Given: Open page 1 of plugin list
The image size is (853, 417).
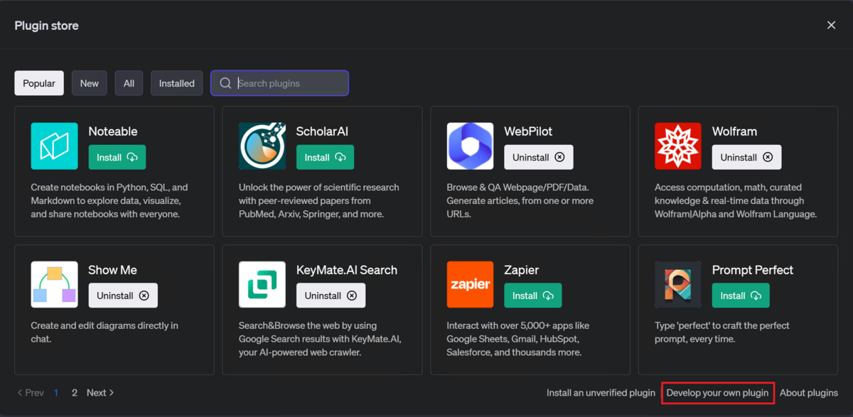Looking at the screenshot, I should (56, 392).
